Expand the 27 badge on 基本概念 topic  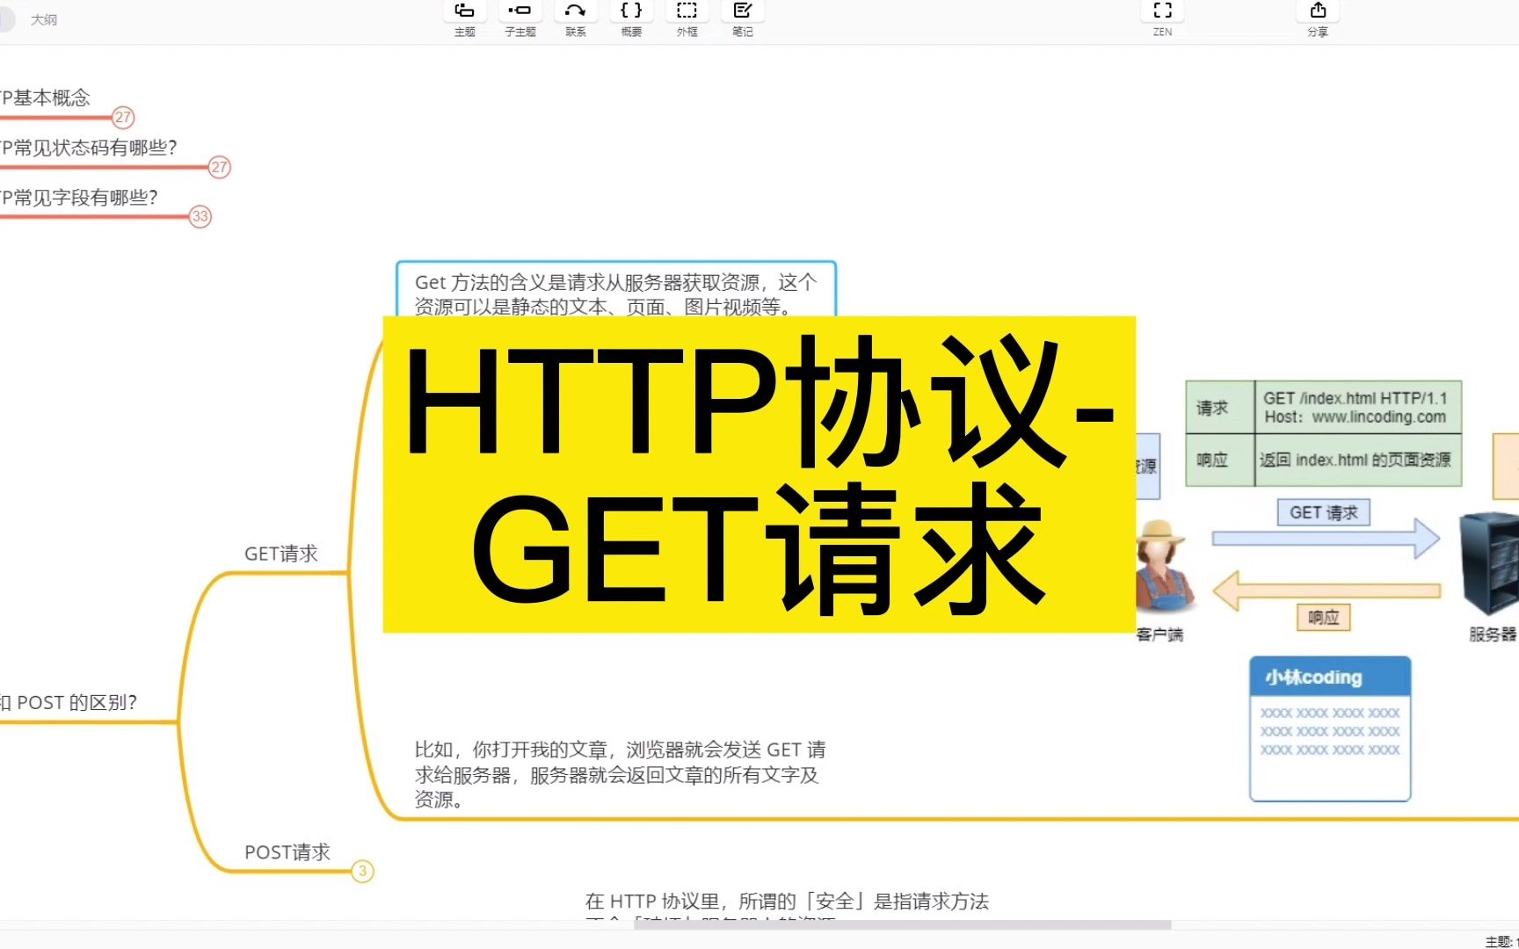point(123,117)
